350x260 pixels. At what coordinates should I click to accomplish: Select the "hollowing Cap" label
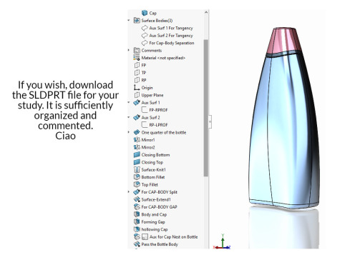[155, 229]
